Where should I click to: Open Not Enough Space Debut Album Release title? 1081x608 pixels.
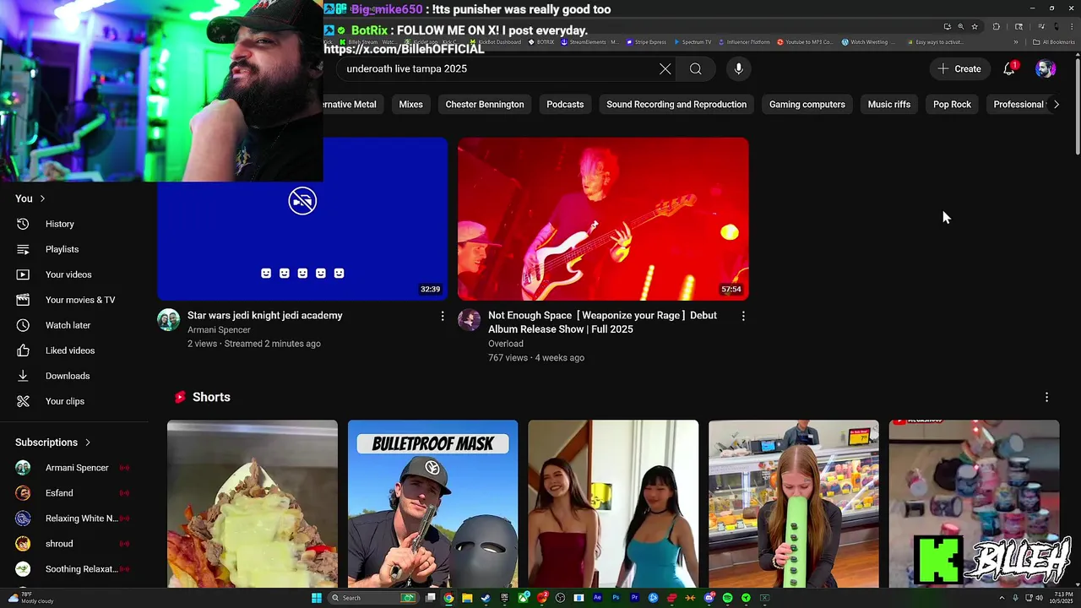[602, 323]
